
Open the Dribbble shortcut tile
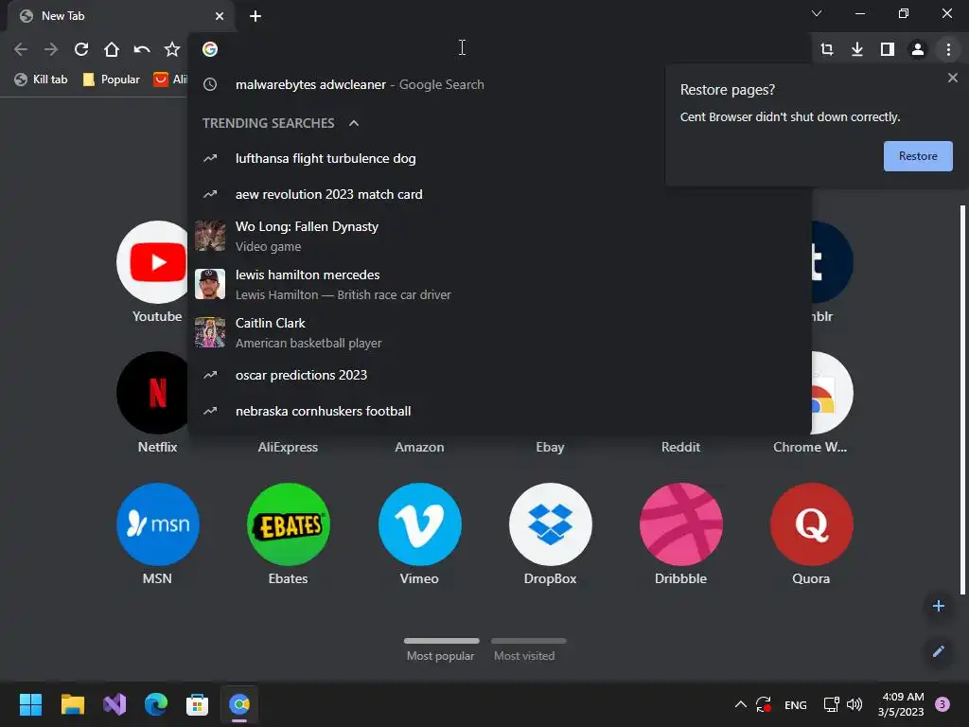click(680, 534)
